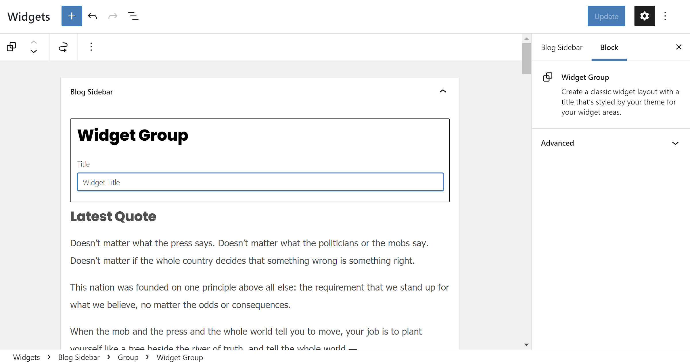Undo the last change
Image resolution: width=690 pixels, height=362 pixels.
tap(92, 16)
